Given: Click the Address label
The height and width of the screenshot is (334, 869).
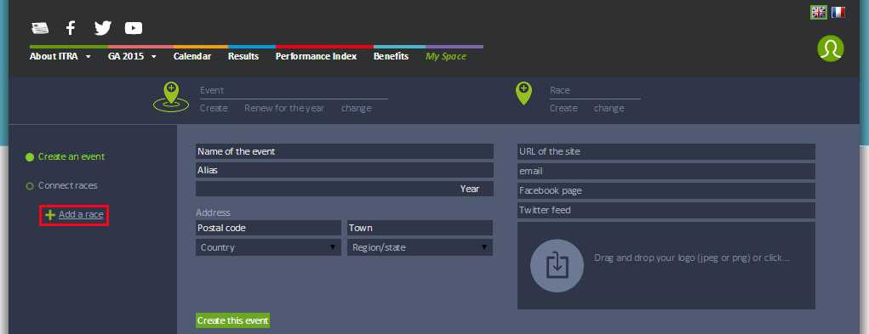Looking at the screenshot, I should (x=213, y=212).
